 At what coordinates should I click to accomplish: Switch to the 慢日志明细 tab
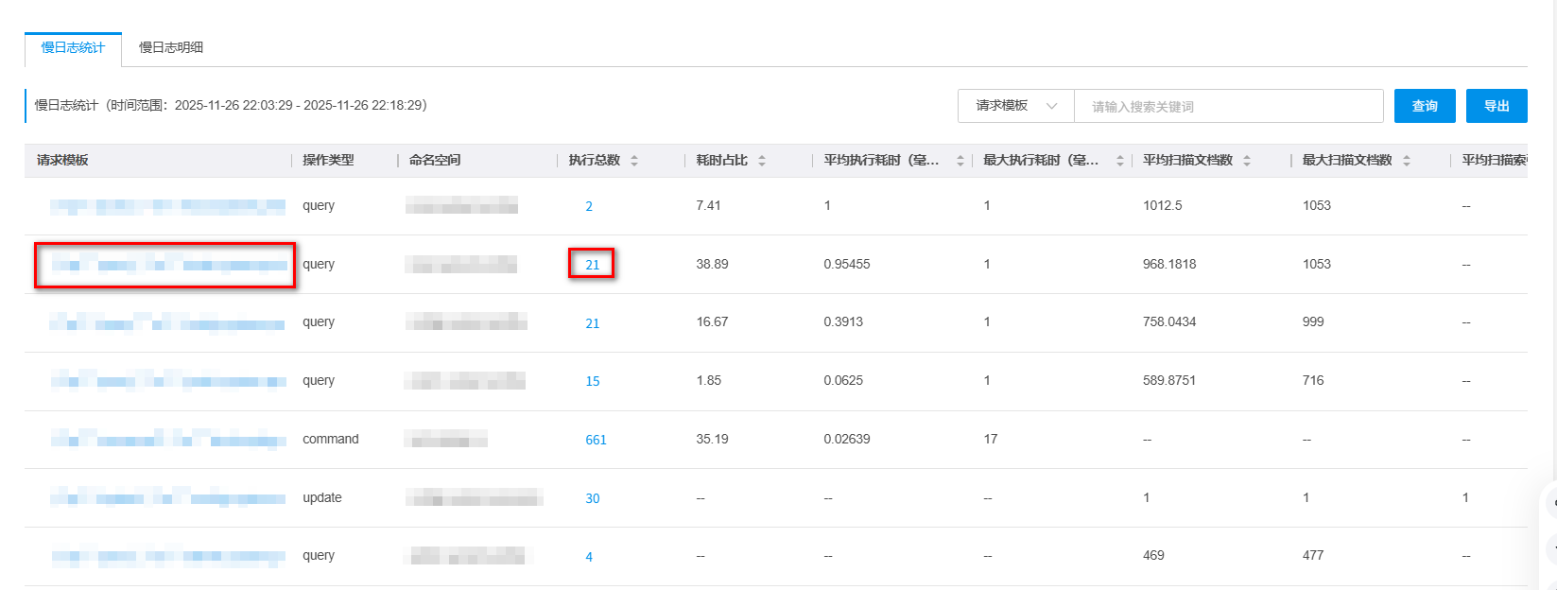coord(171,47)
